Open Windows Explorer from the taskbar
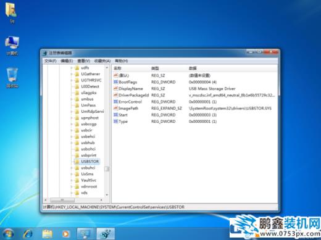 47,234
